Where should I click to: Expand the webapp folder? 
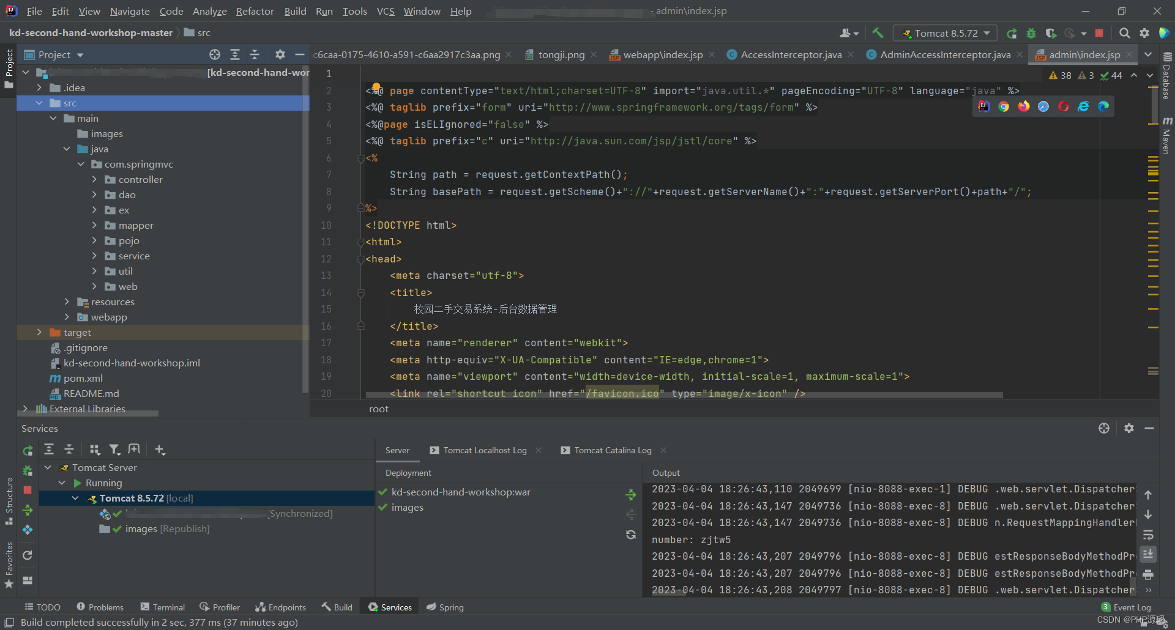[67, 317]
